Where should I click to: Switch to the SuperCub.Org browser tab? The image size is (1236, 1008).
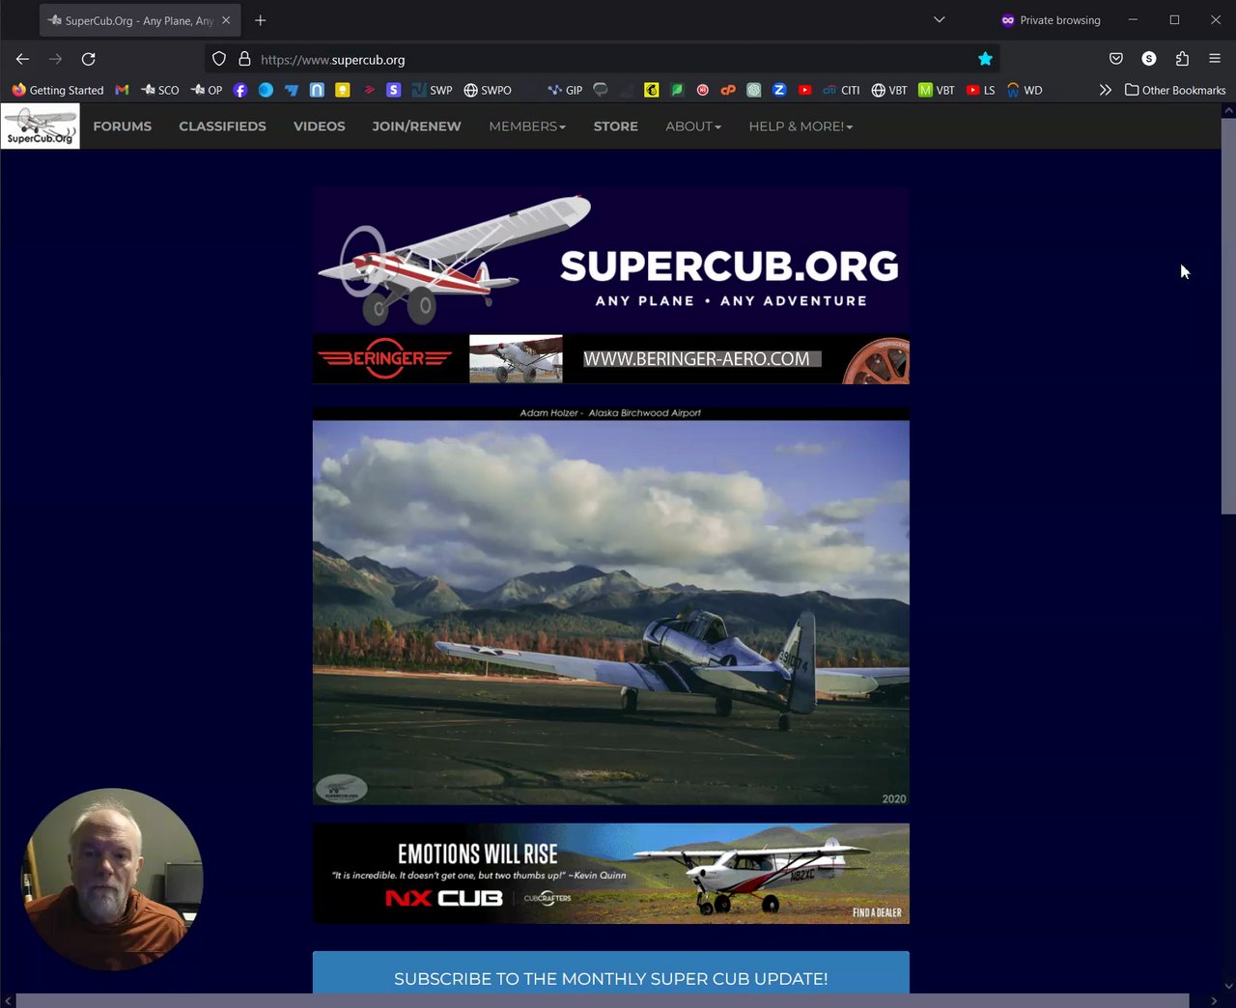(140, 20)
